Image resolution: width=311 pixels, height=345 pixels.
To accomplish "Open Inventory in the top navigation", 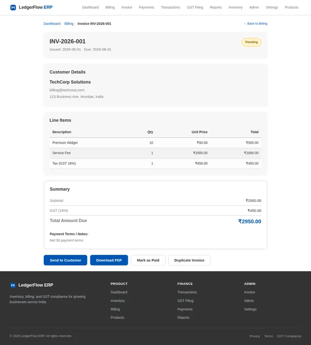I will point(235,7).
